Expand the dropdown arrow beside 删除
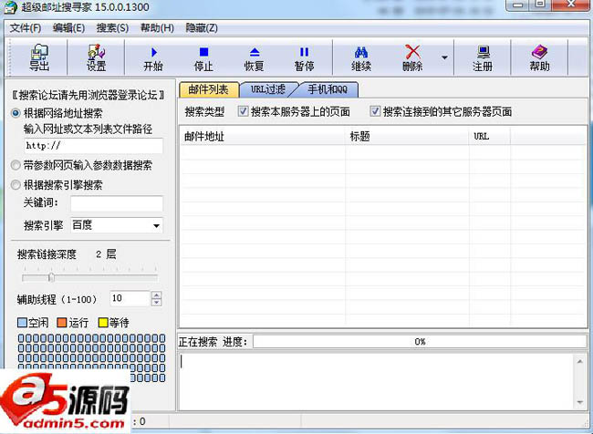 point(444,57)
